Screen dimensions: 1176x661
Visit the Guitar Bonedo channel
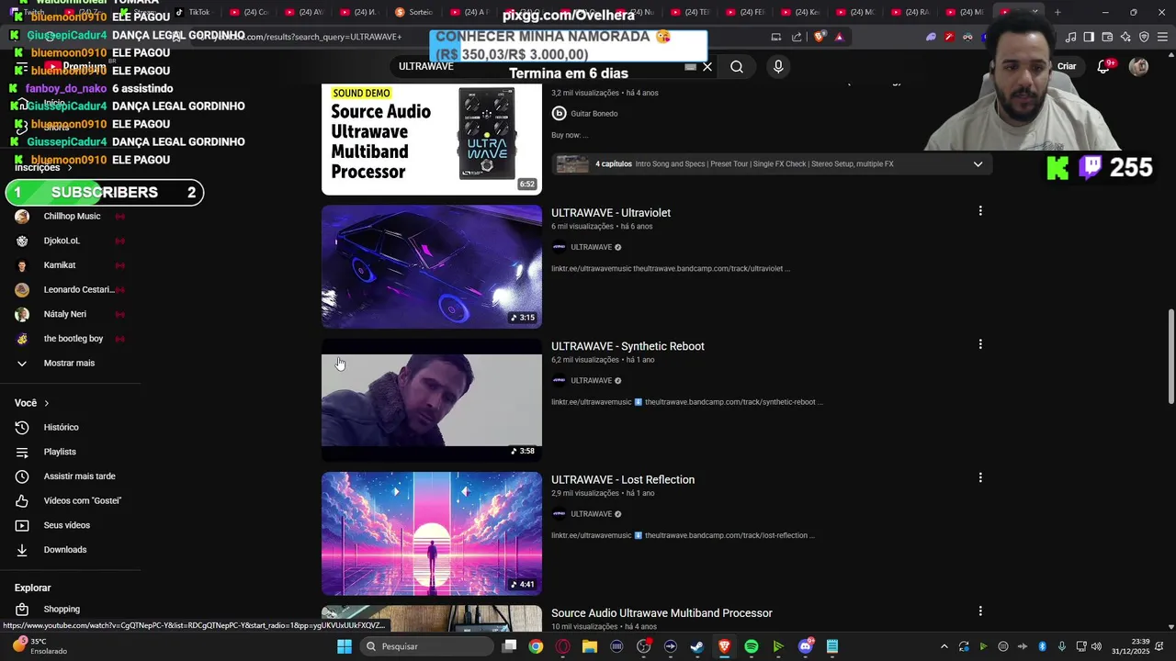tap(594, 114)
